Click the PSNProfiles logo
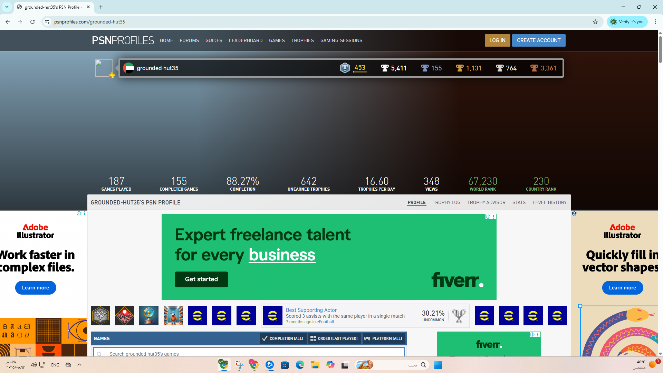Image resolution: width=663 pixels, height=373 pixels. [123, 40]
